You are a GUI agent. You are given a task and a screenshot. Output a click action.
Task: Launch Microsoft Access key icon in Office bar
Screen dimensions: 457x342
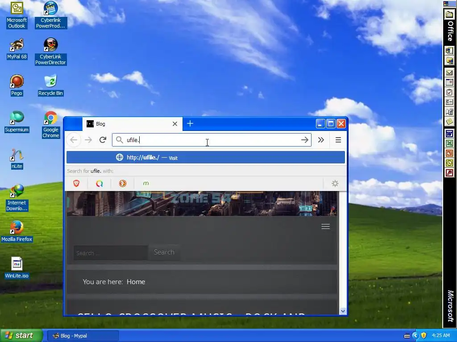pos(449,173)
